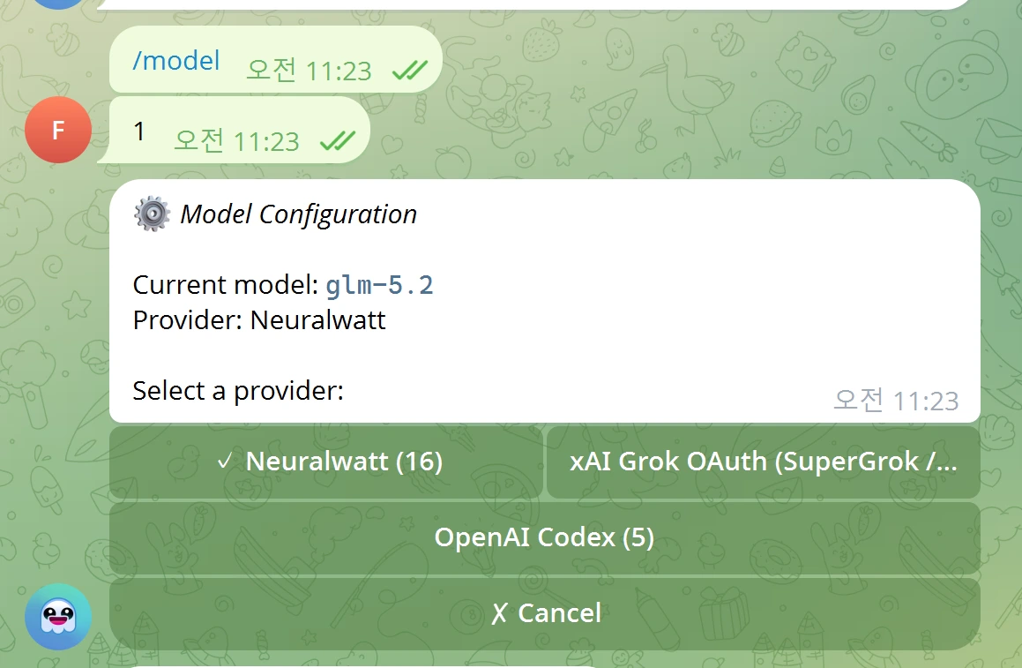Click the 'Select a provider:' text
Viewport: 1022px width, 668px height.
(238, 391)
